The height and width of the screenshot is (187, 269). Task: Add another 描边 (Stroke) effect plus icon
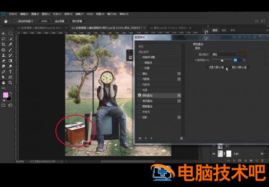click(179, 73)
